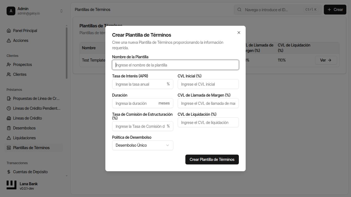Click the Ver button on Test Template
This screenshot has height=197, width=351.
[x=326, y=60]
